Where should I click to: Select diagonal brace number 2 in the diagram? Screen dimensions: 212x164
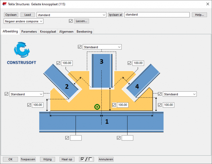pyautogui.click(x=62, y=81)
